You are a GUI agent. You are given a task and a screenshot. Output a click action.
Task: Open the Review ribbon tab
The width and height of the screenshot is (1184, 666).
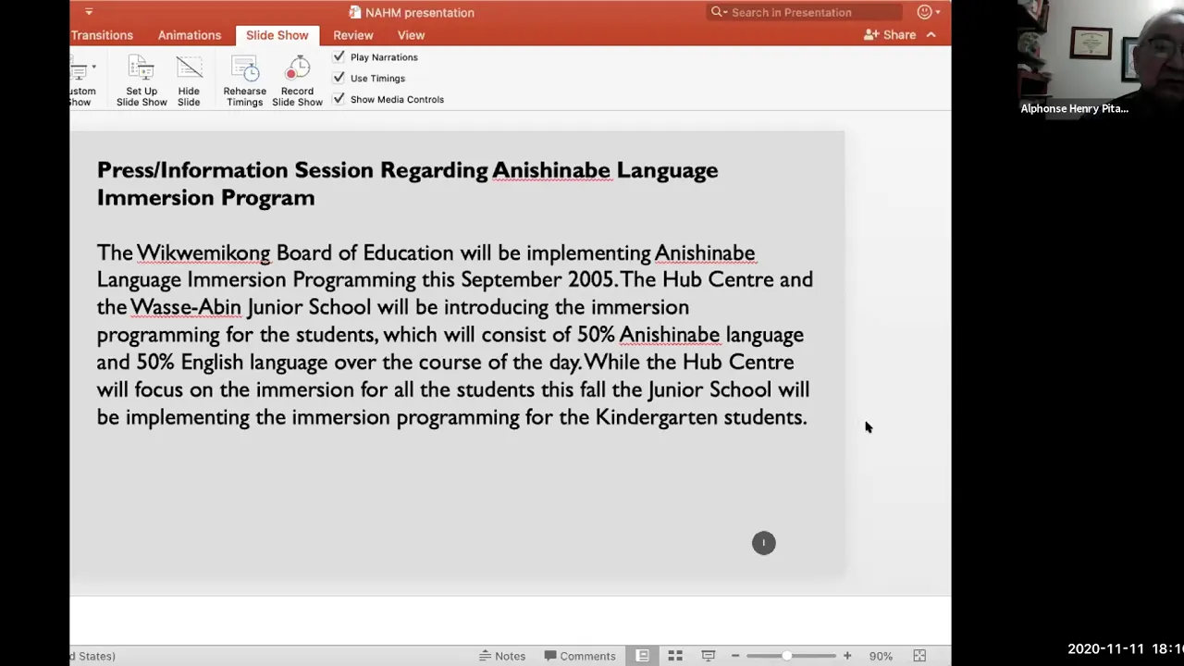(x=352, y=35)
